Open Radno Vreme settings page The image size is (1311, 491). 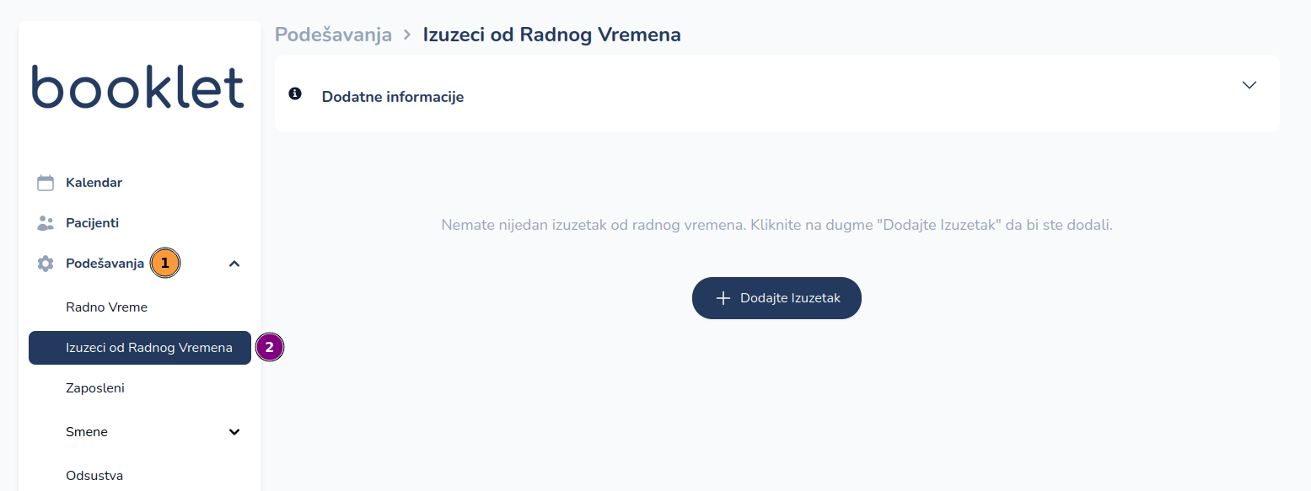point(106,307)
